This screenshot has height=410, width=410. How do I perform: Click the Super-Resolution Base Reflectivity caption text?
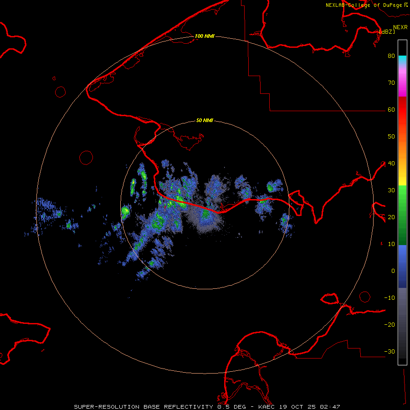click(x=207, y=407)
